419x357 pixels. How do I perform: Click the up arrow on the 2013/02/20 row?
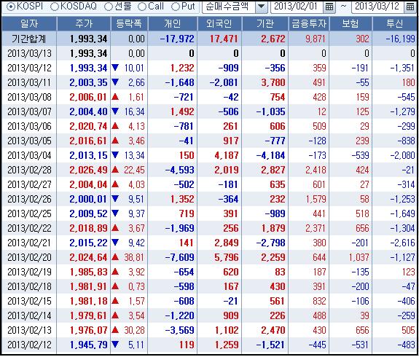115,257
